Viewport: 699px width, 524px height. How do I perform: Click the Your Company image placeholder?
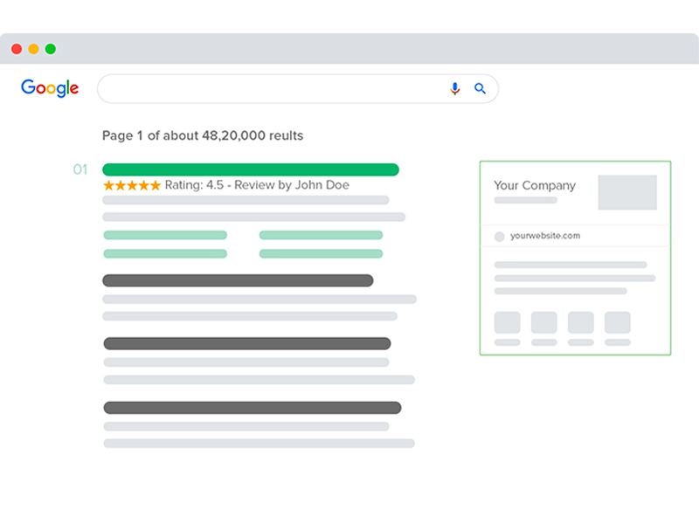(627, 190)
